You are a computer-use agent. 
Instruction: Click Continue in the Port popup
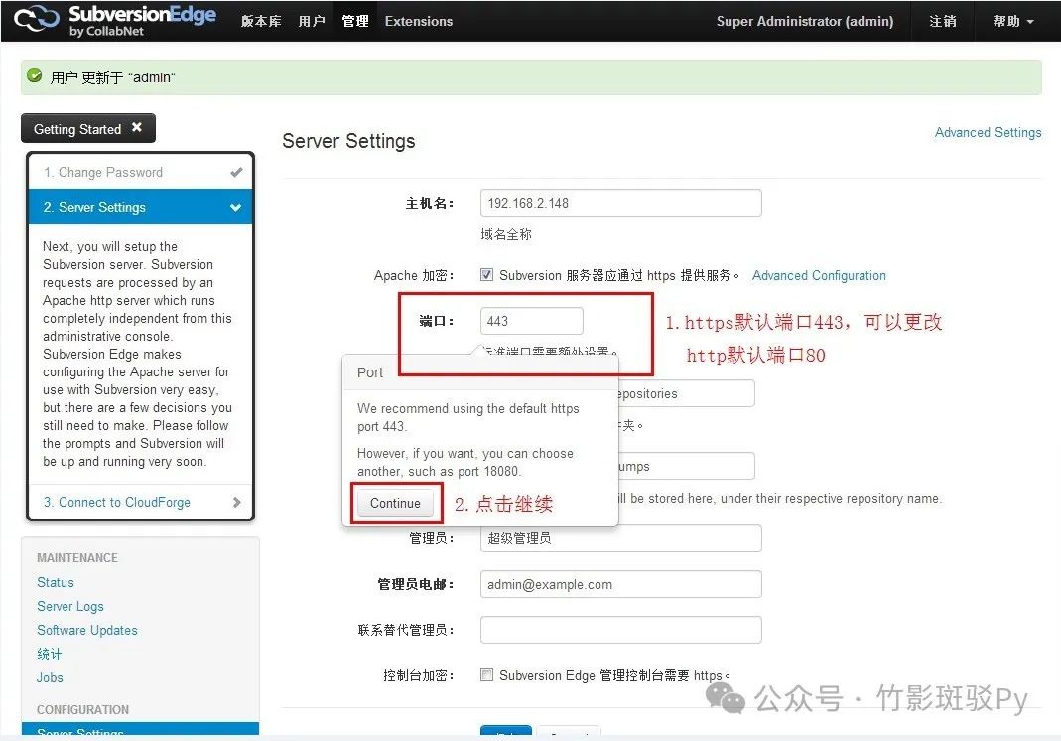point(395,504)
